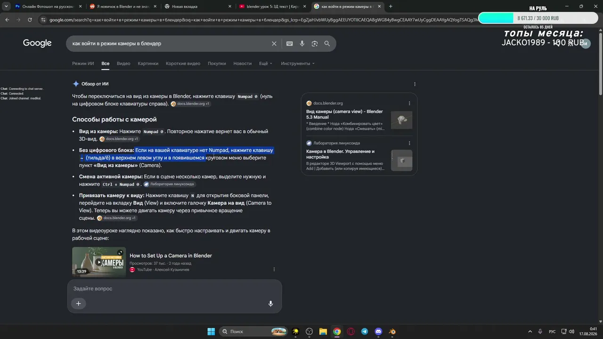Open Google Lens image search

coord(314,43)
